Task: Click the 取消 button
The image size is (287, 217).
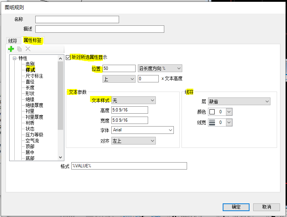Action: coord(266,207)
